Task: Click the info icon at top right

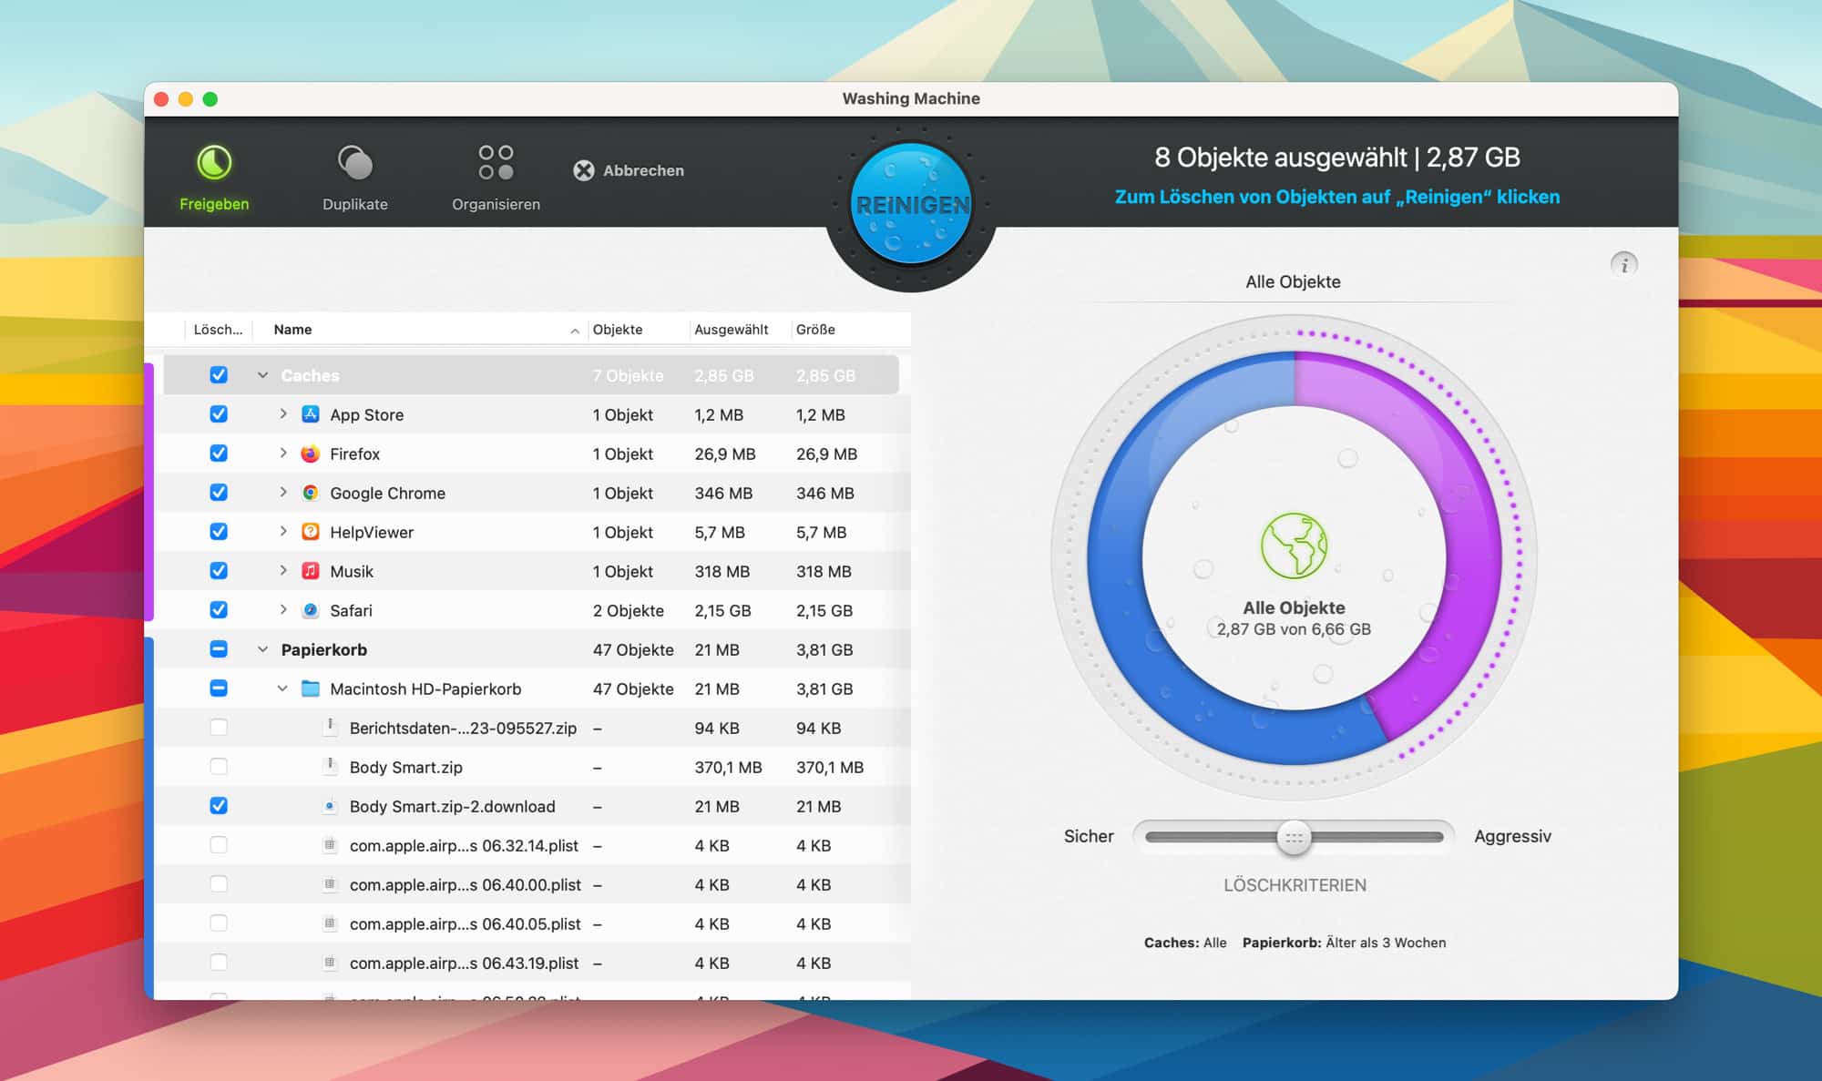Action: pos(1623,265)
